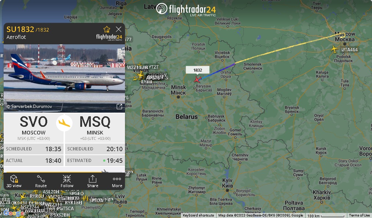Select the red SU1832 aircraft on map
Viewport: 372px width, 218px height.
pos(197,80)
